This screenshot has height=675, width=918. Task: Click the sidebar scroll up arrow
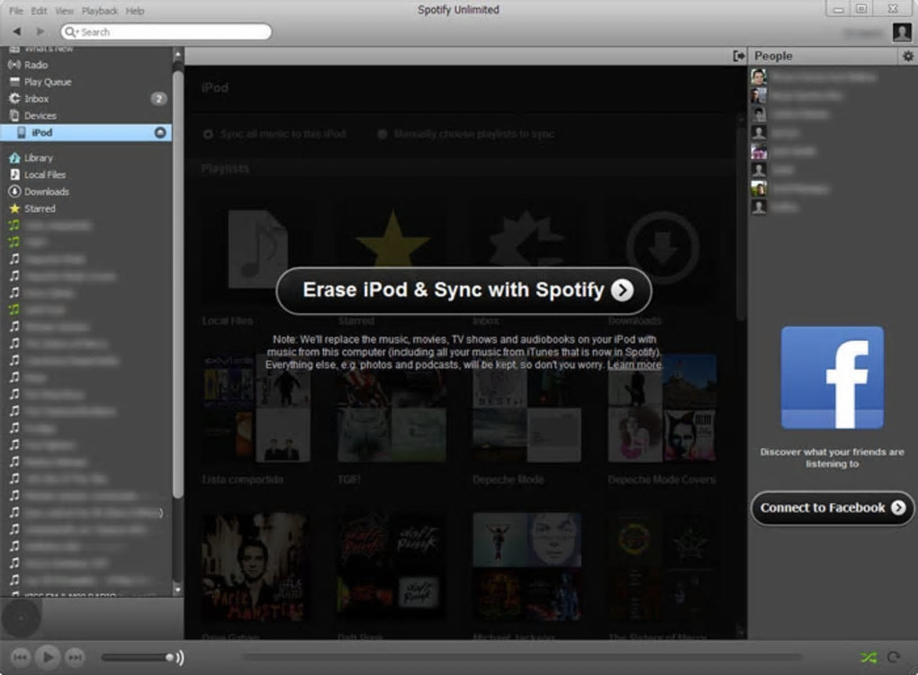[178, 55]
